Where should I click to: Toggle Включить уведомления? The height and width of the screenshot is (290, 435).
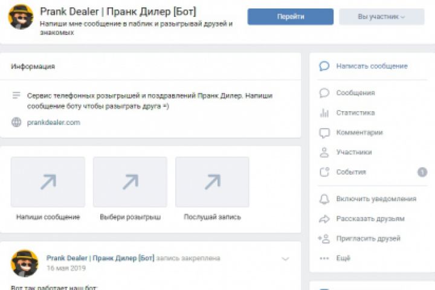click(x=376, y=199)
